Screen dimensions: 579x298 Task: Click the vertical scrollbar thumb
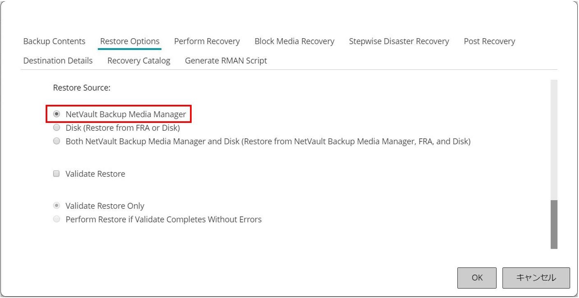pyautogui.click(x=554, y=224)
